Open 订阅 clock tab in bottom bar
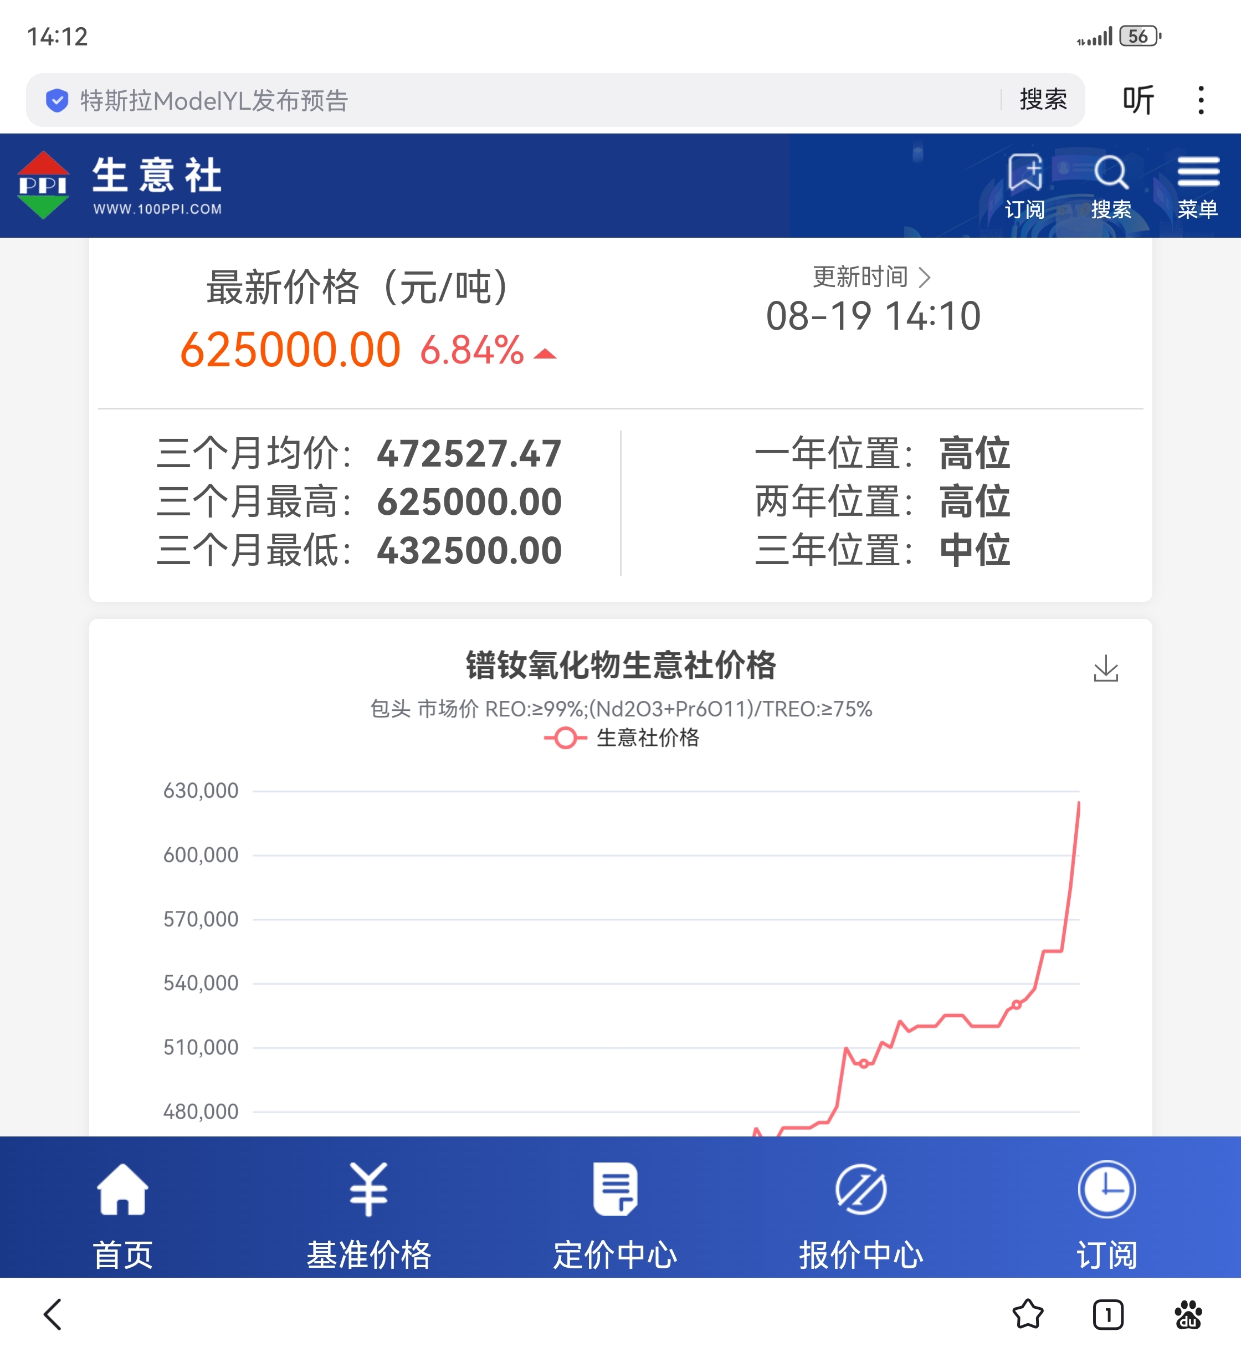The height and width of the screenshot is (1352, 1241). pos(1107,1215)
